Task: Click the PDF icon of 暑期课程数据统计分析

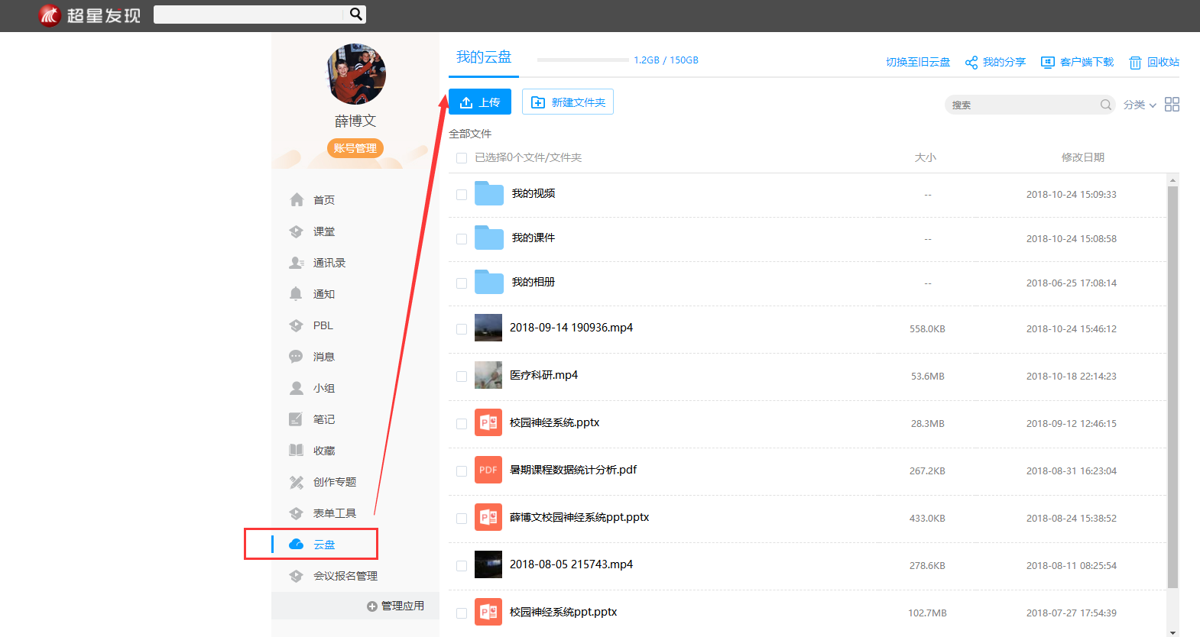Action: [x=488, y=470]
